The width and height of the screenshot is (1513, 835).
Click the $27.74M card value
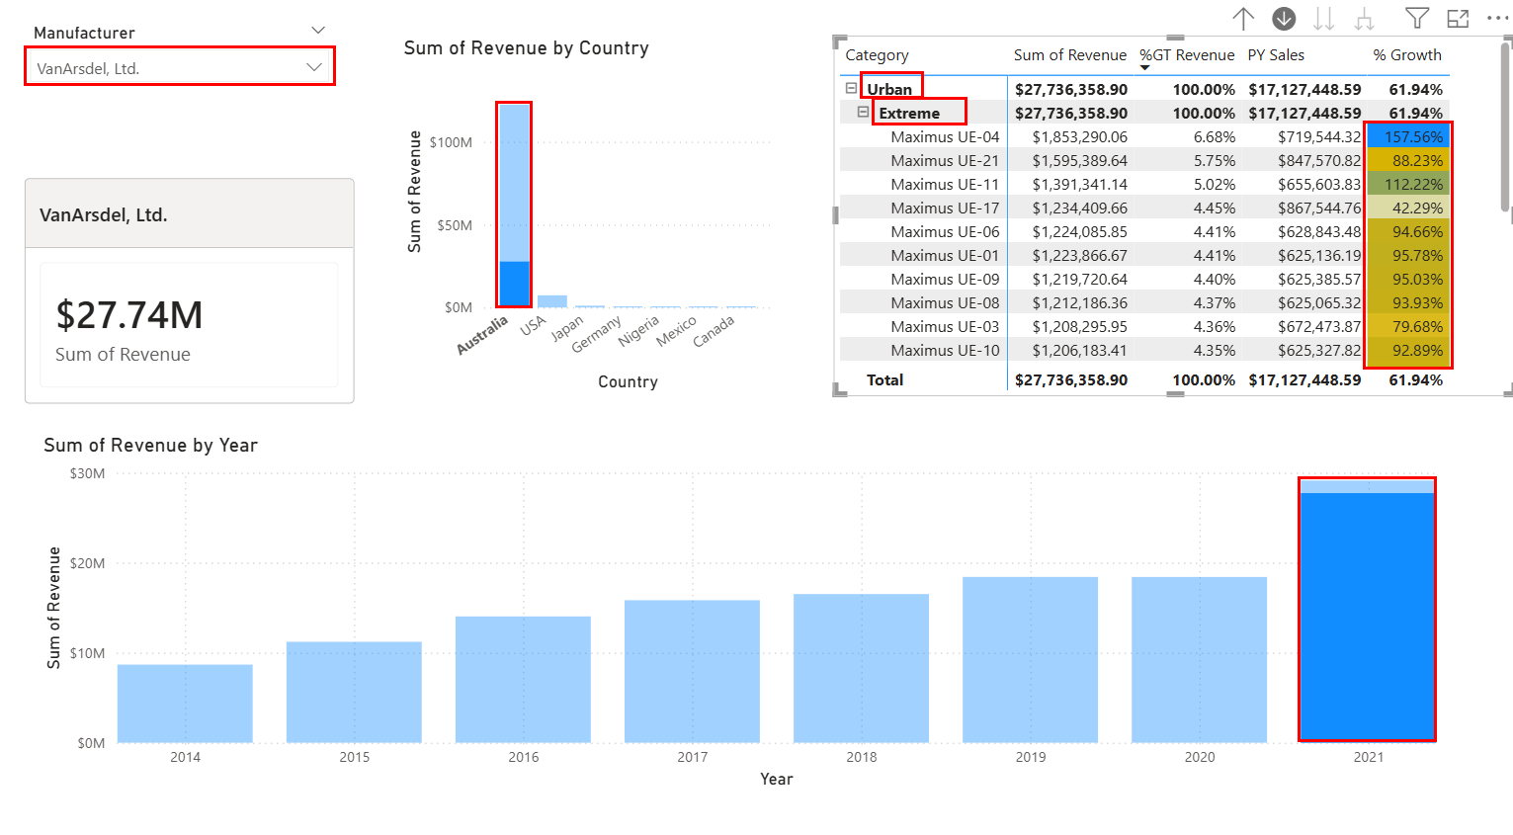click(129, 315)
